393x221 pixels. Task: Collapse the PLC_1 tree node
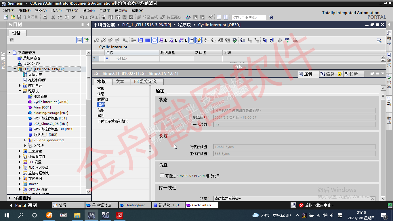click(x=15, y=69)
